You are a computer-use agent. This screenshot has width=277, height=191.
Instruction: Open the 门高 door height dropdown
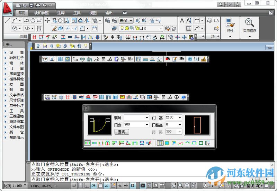(x=179, y=117)
